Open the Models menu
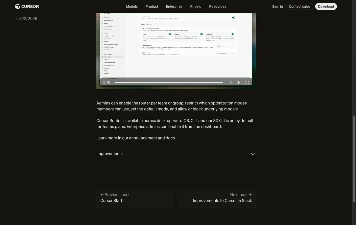 coord(132,6)
